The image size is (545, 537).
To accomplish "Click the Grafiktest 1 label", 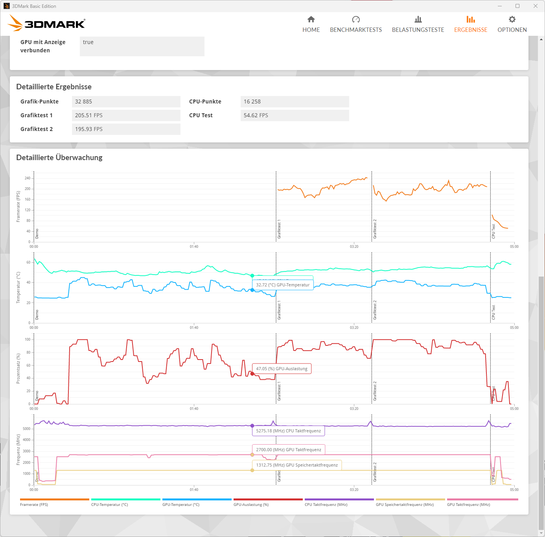I will [37, 115].
